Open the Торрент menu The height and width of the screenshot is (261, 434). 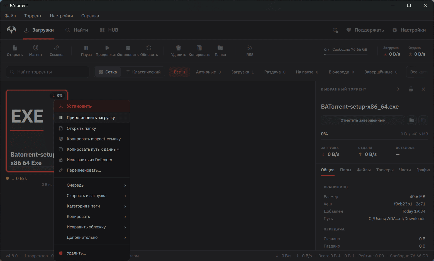[33, 16]
